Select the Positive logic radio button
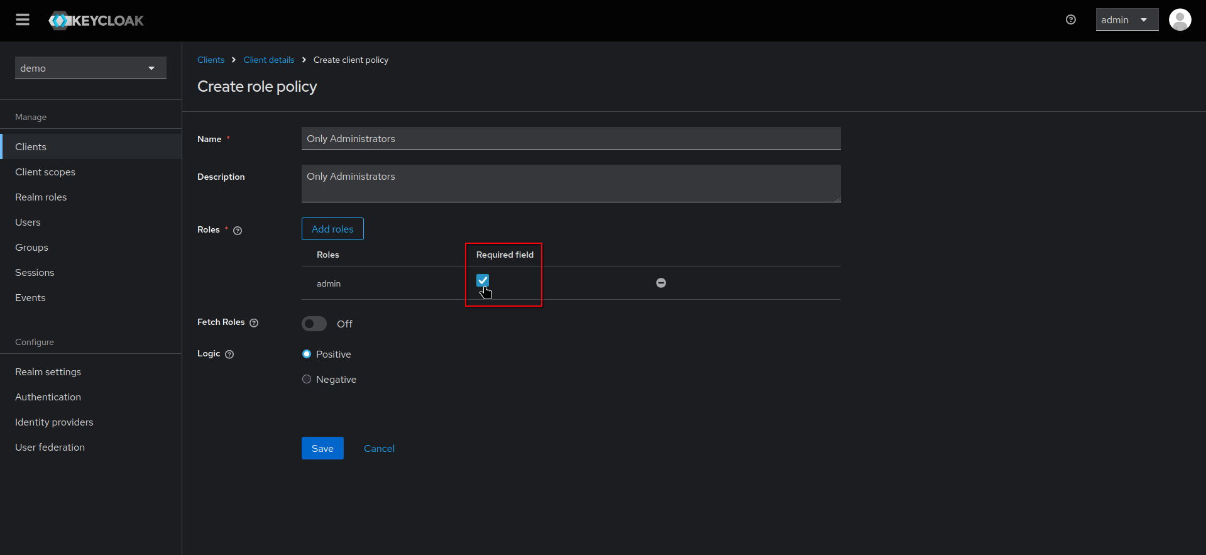1206x555 pixels. (x=307, y=354)
